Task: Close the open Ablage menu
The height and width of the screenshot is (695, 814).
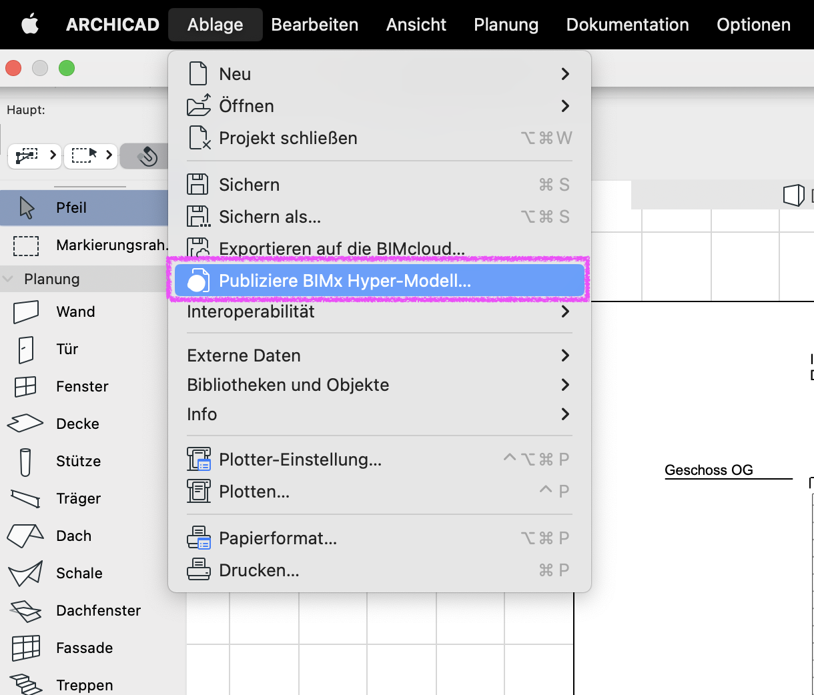Action: coord(216,25)
